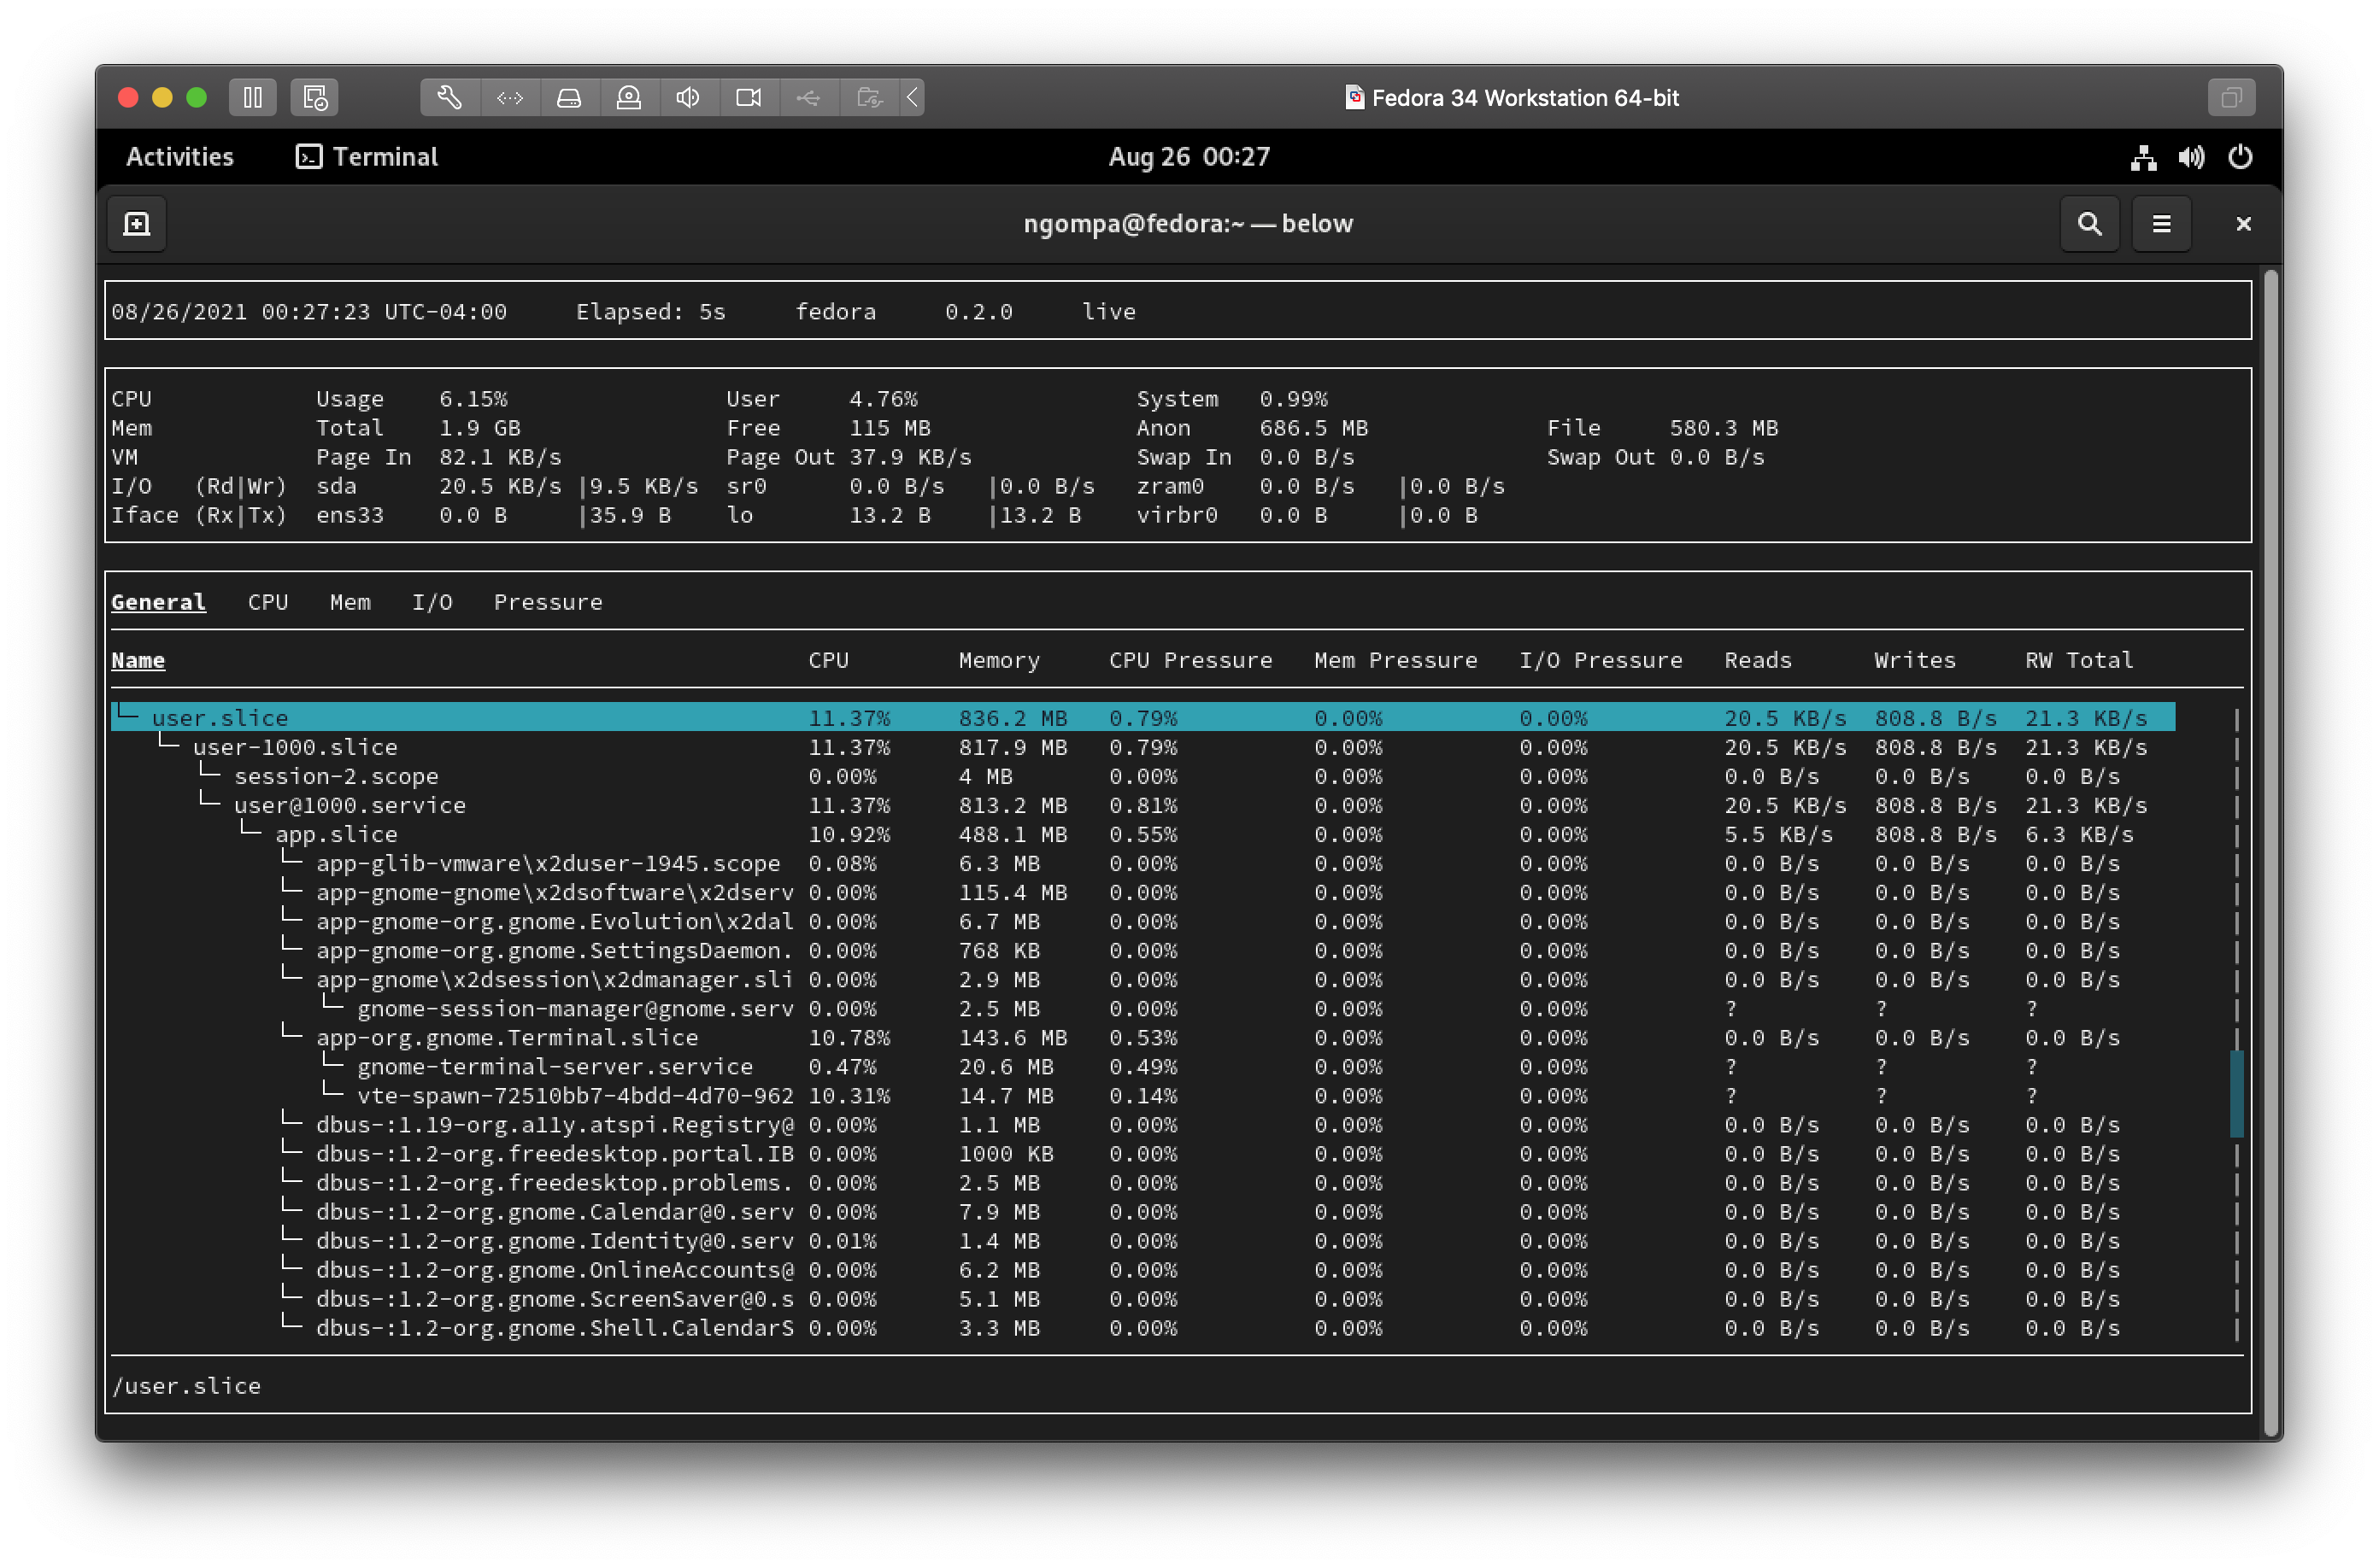Click the '82.1 KB/s' Page In value
The height and width of the screenshot is (1568, 2379).
[500, 457]
